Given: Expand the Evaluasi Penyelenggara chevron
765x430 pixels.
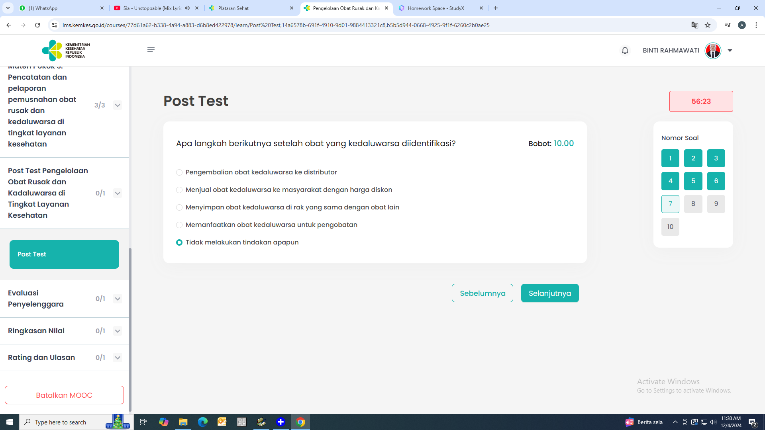Looking at the screenshot, I should 118,299.
